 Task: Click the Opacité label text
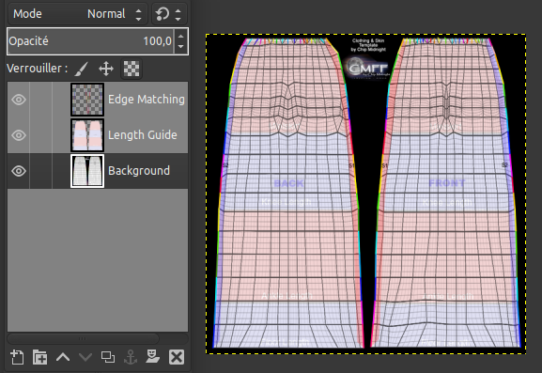click(x=28, y=41)
